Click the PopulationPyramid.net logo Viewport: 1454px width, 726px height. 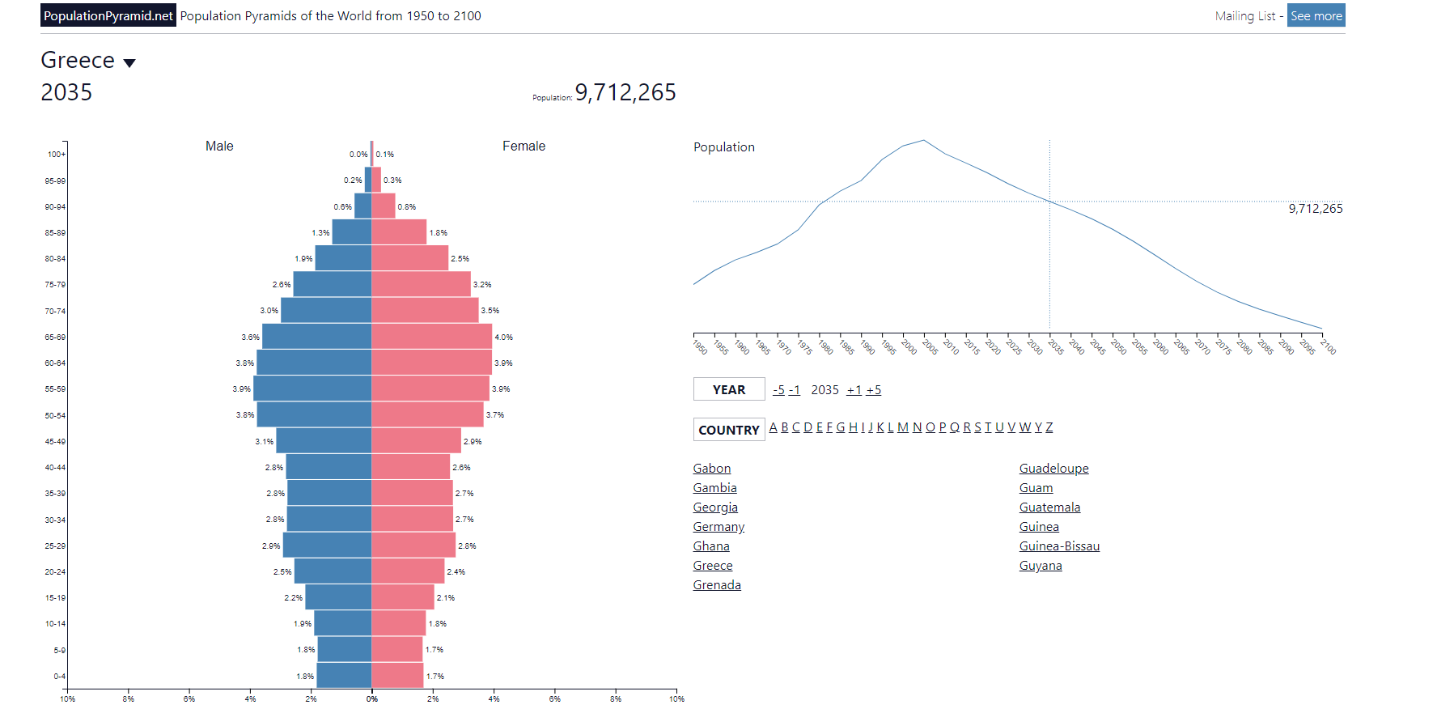(x=108, y=15)
